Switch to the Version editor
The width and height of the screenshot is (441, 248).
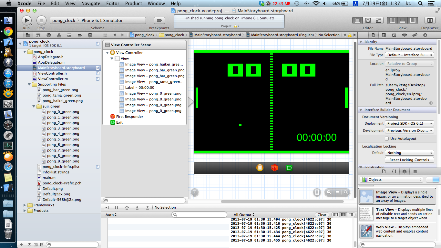(378, 20)
